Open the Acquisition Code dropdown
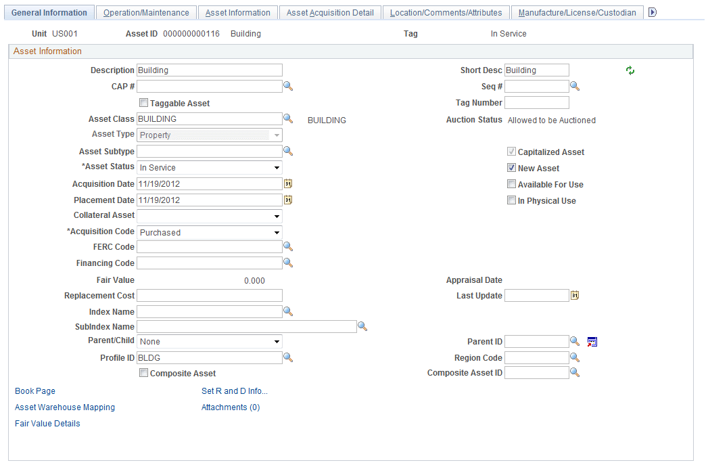 pos(277,232)
